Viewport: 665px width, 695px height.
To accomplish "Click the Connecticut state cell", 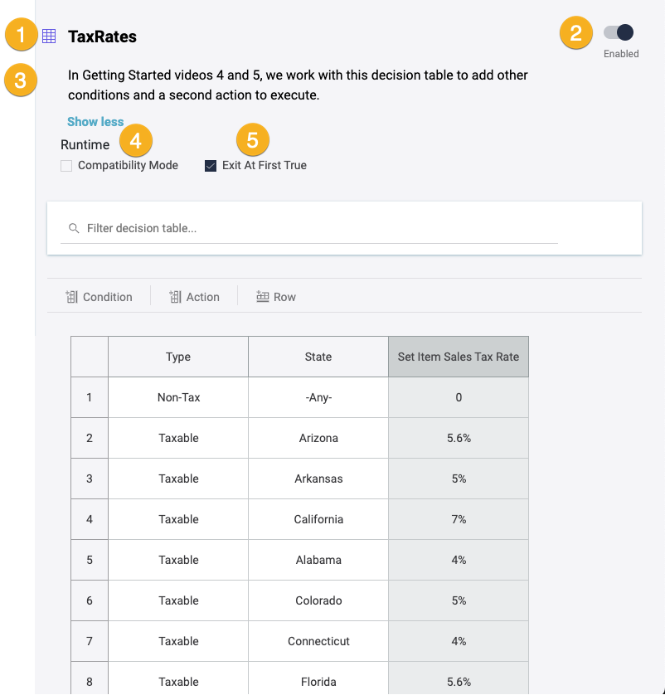I will click(318, 641).
